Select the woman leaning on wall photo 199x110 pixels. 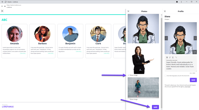click(143, 88)
